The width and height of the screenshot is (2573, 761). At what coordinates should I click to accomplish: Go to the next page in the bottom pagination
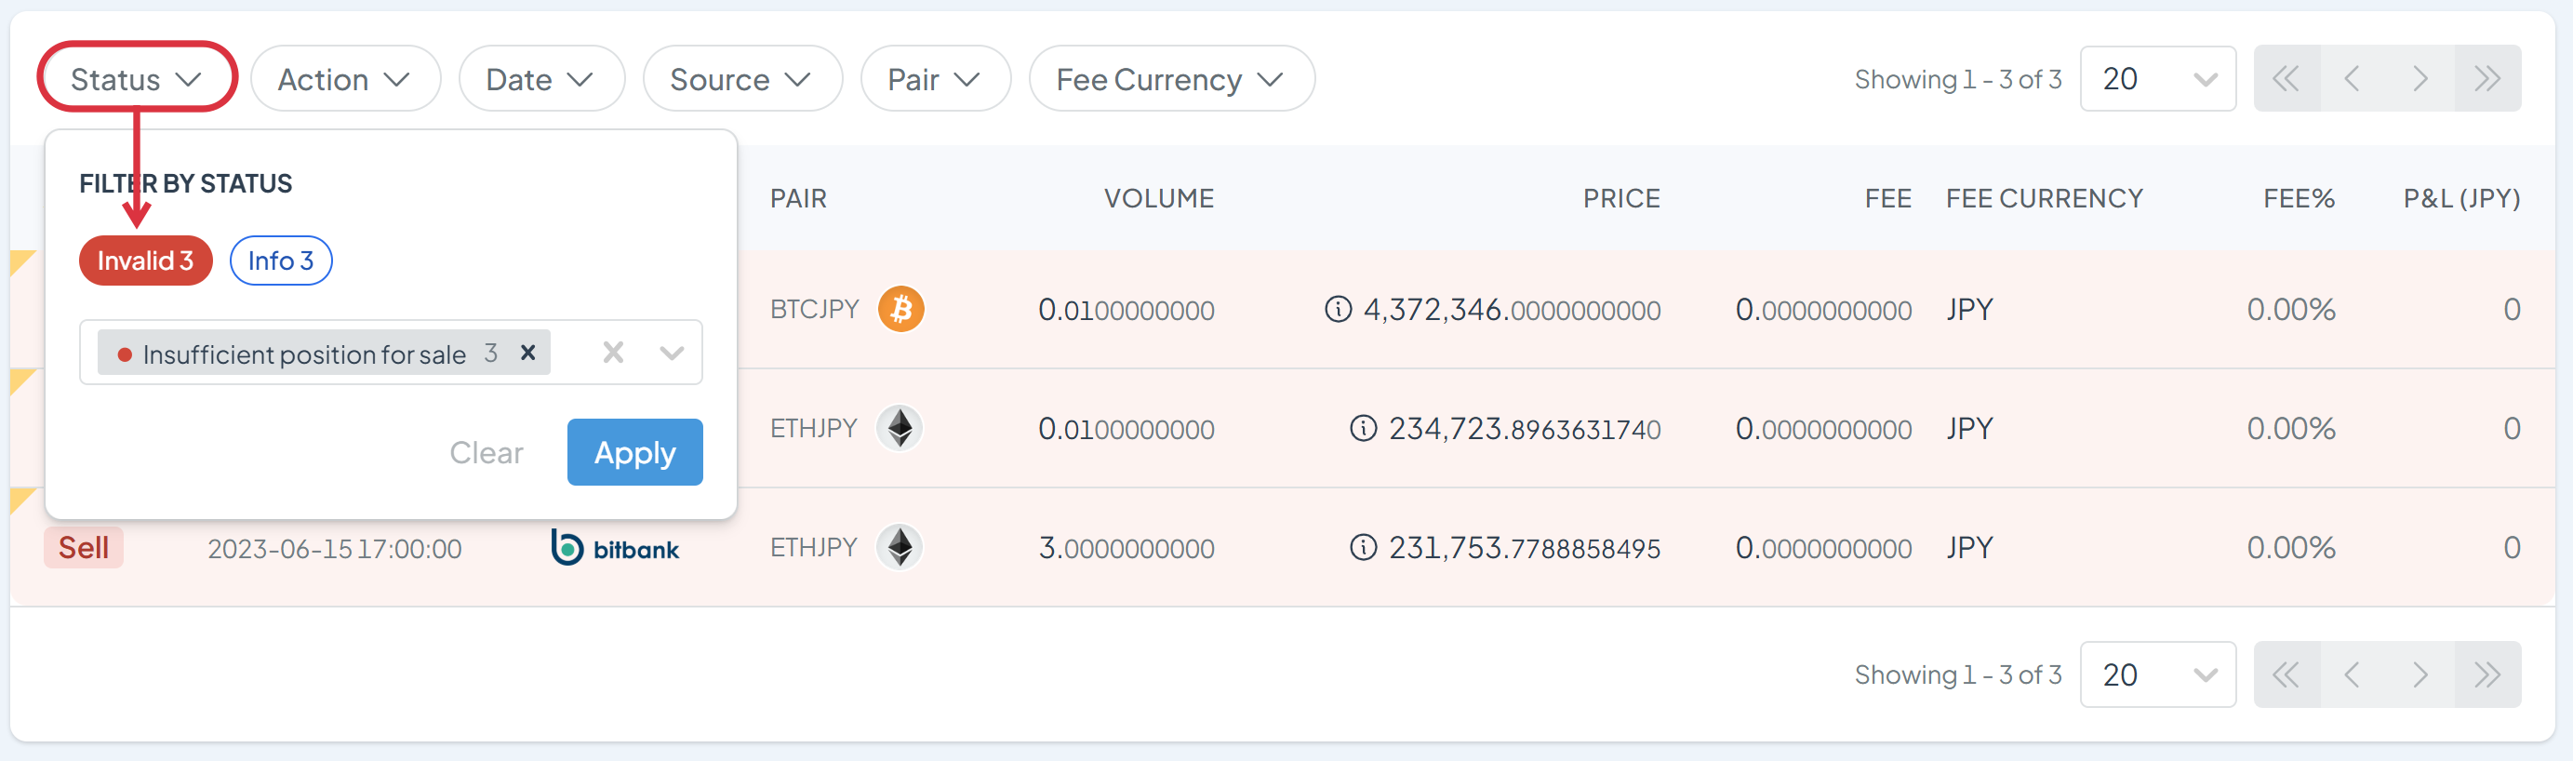(2420, 675)
